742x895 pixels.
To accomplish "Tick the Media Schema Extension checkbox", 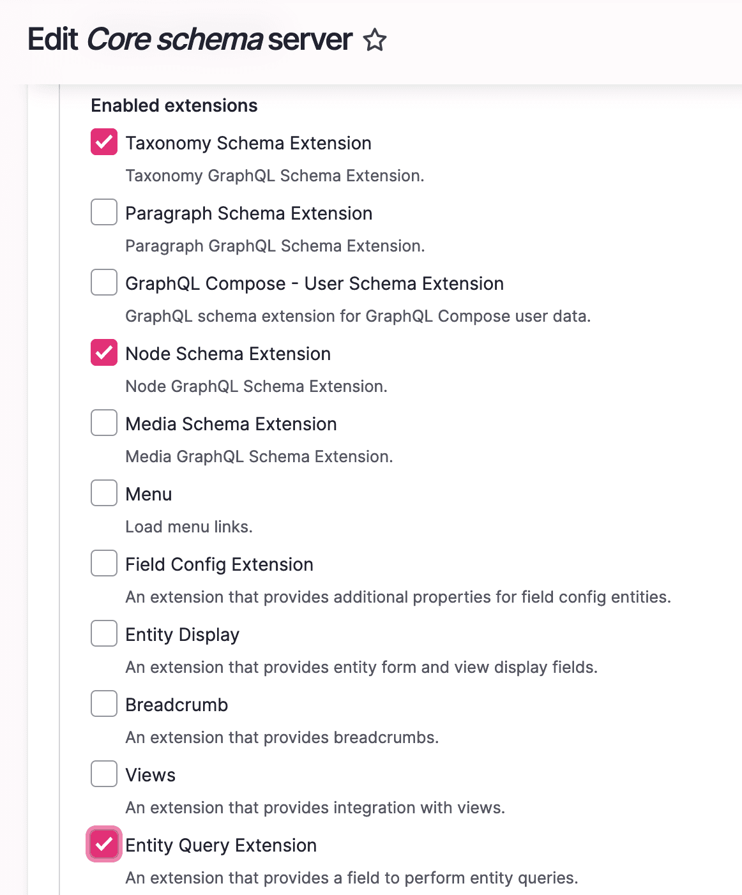I will 104,423.
